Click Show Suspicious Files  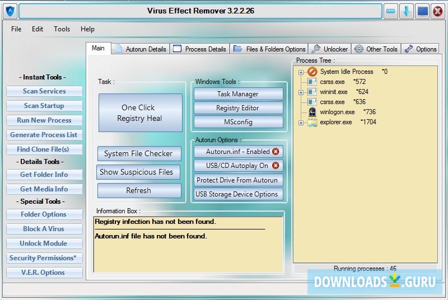pyautogui.click(x=138, y=172)
